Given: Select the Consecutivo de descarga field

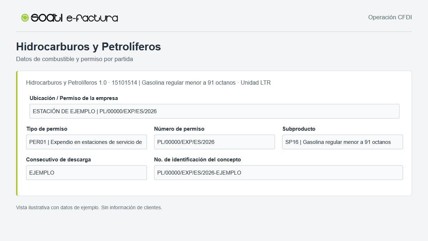Looking at the screenshot, I should click(86, 173).
